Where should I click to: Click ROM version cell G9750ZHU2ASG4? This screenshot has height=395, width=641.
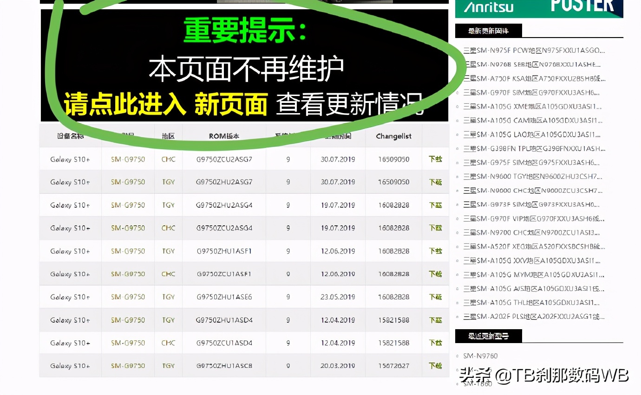click(x=224, y=205)
